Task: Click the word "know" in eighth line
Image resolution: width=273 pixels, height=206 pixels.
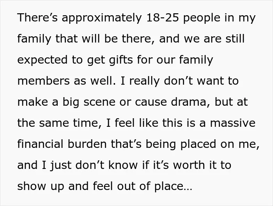Action: [x=123, y=165]
